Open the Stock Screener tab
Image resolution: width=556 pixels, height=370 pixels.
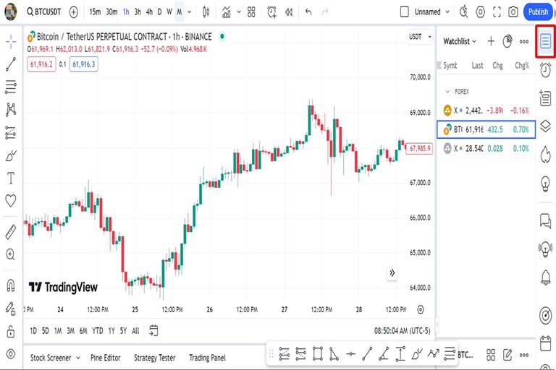point(54,358)
